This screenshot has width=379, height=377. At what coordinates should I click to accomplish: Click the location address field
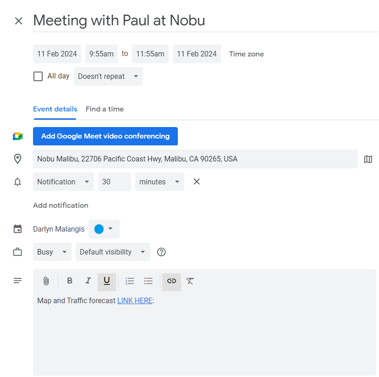point(195,159)
